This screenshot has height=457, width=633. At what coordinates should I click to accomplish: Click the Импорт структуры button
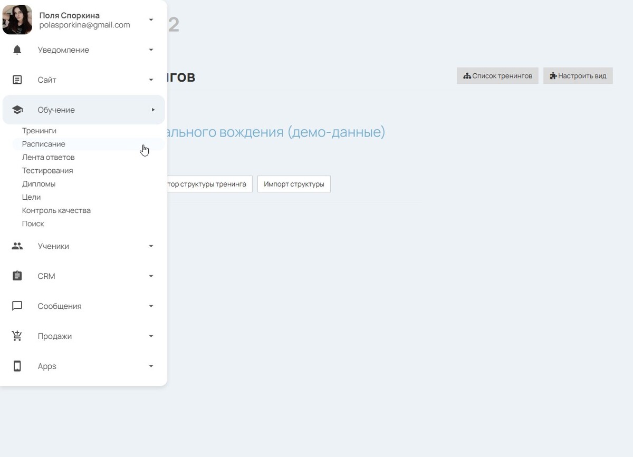pyautogui.click(x=294, y=184)
